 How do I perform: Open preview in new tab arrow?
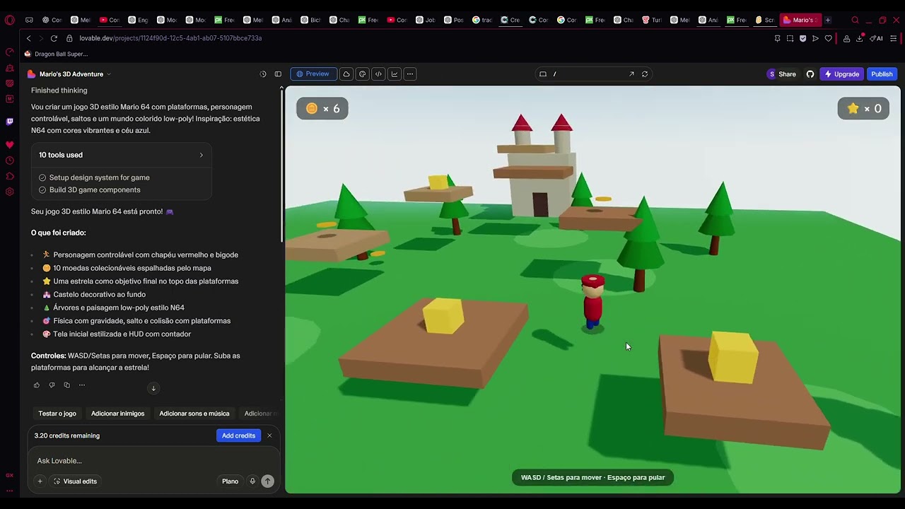coord(631,74)
